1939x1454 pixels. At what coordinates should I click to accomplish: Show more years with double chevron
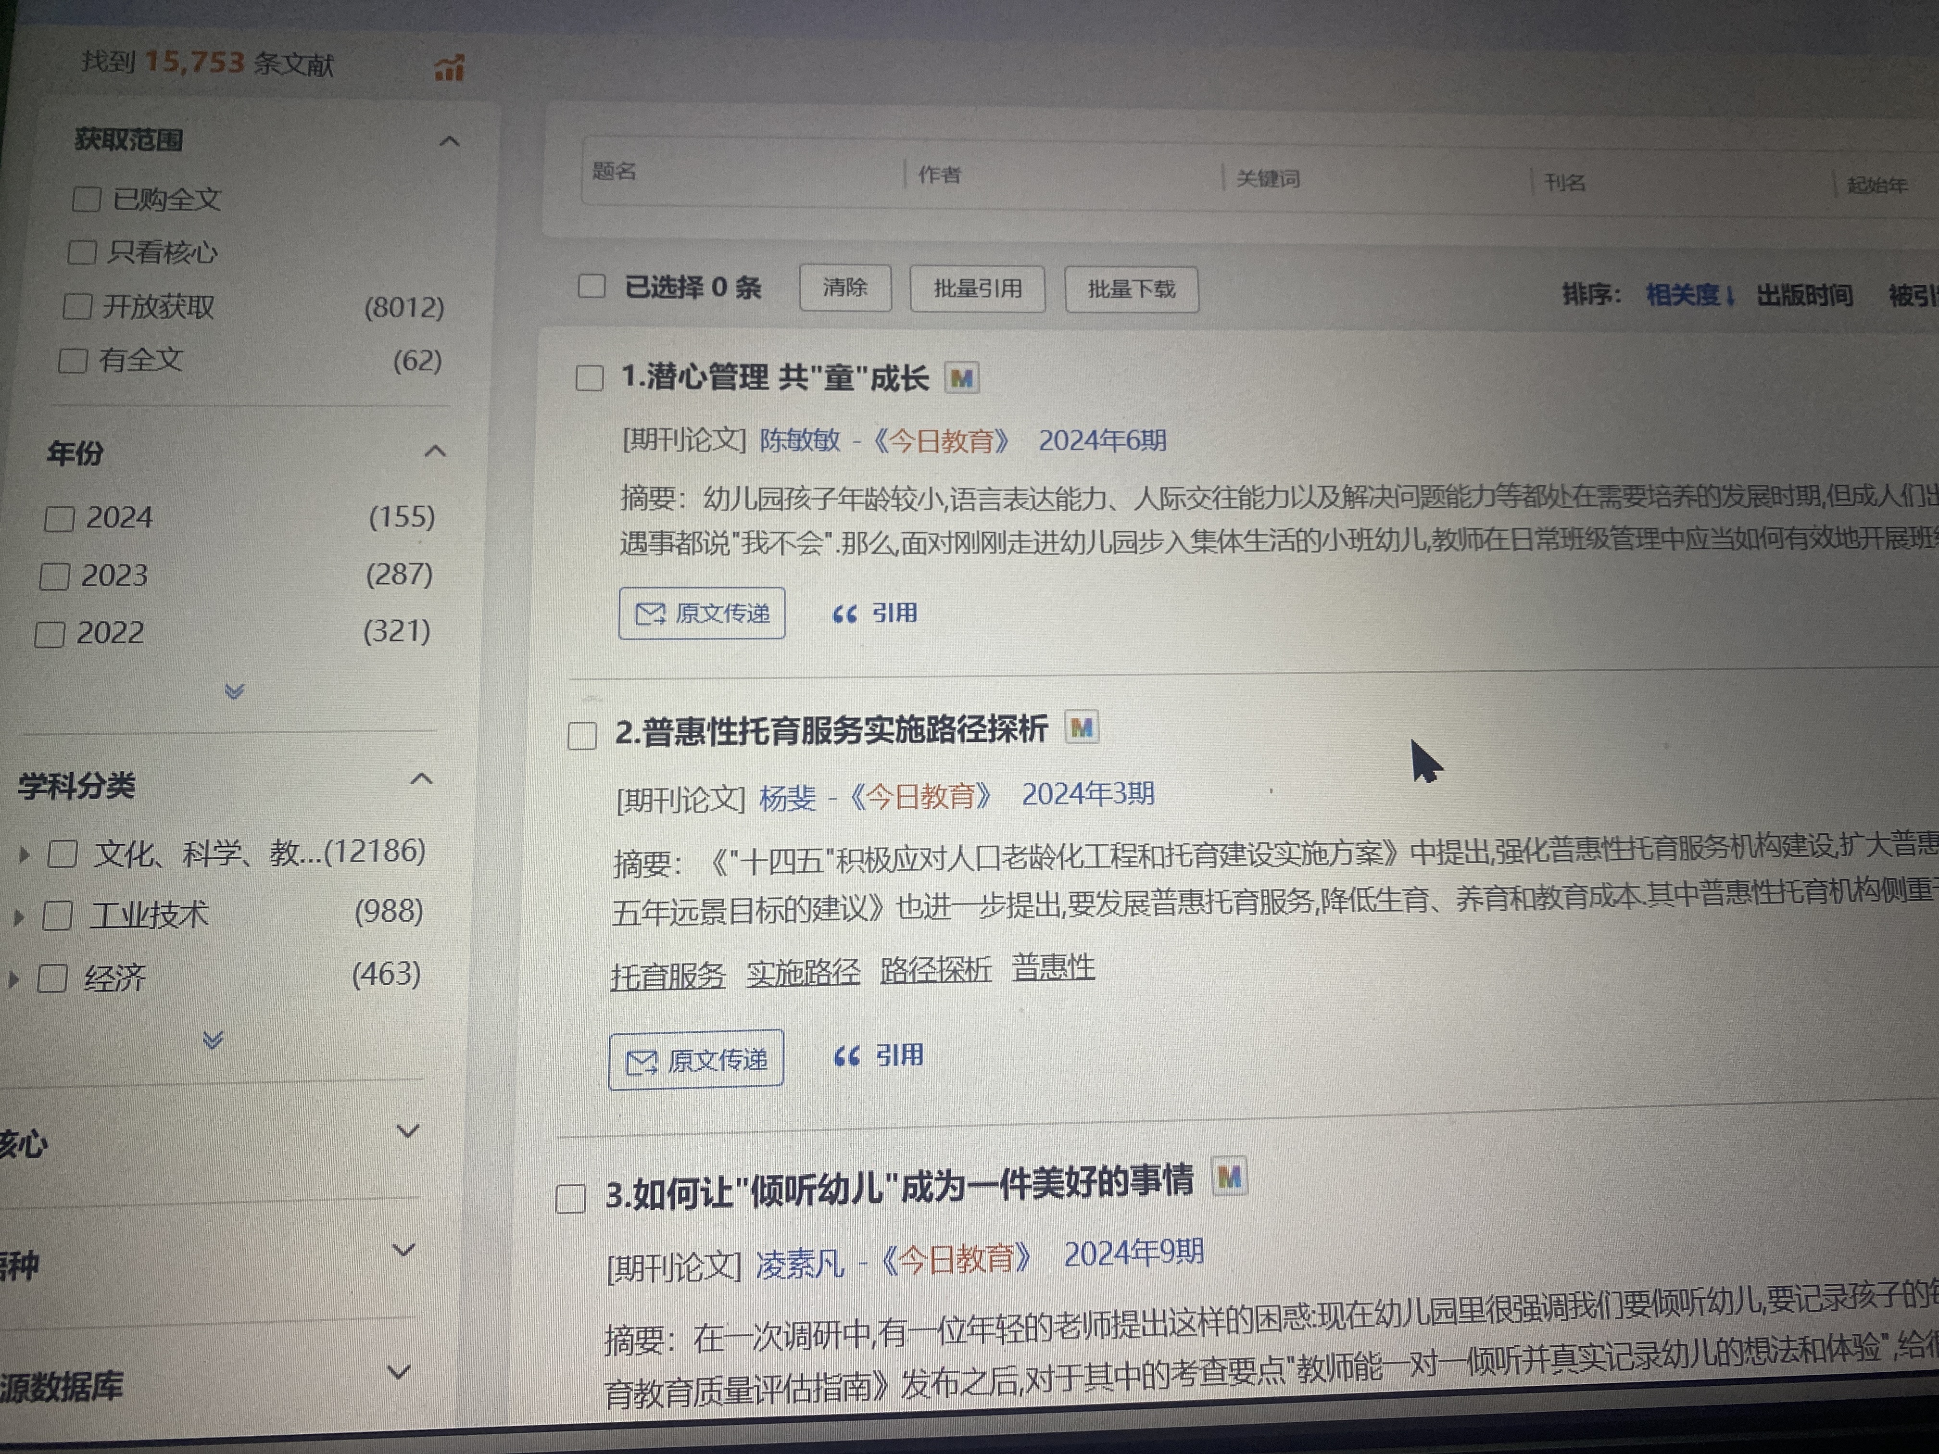(x=234, y=691)
